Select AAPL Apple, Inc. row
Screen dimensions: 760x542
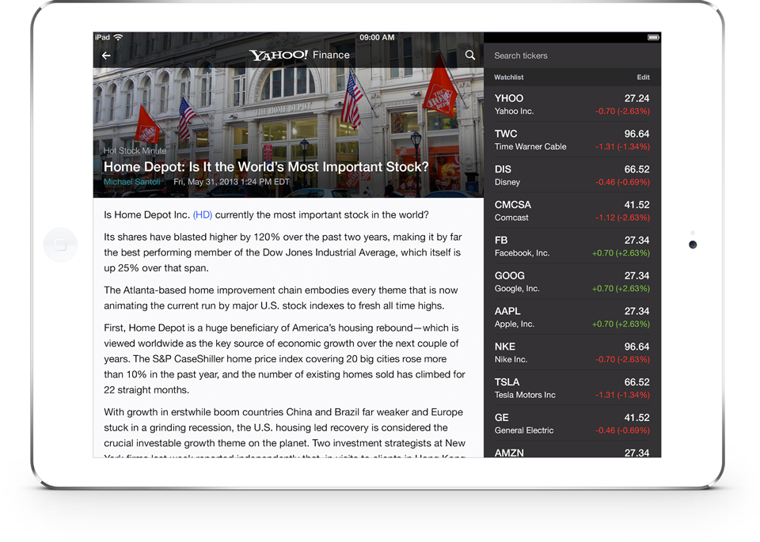[572, 316]
